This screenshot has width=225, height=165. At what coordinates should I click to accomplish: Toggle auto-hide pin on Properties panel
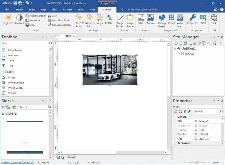(218, 101)
